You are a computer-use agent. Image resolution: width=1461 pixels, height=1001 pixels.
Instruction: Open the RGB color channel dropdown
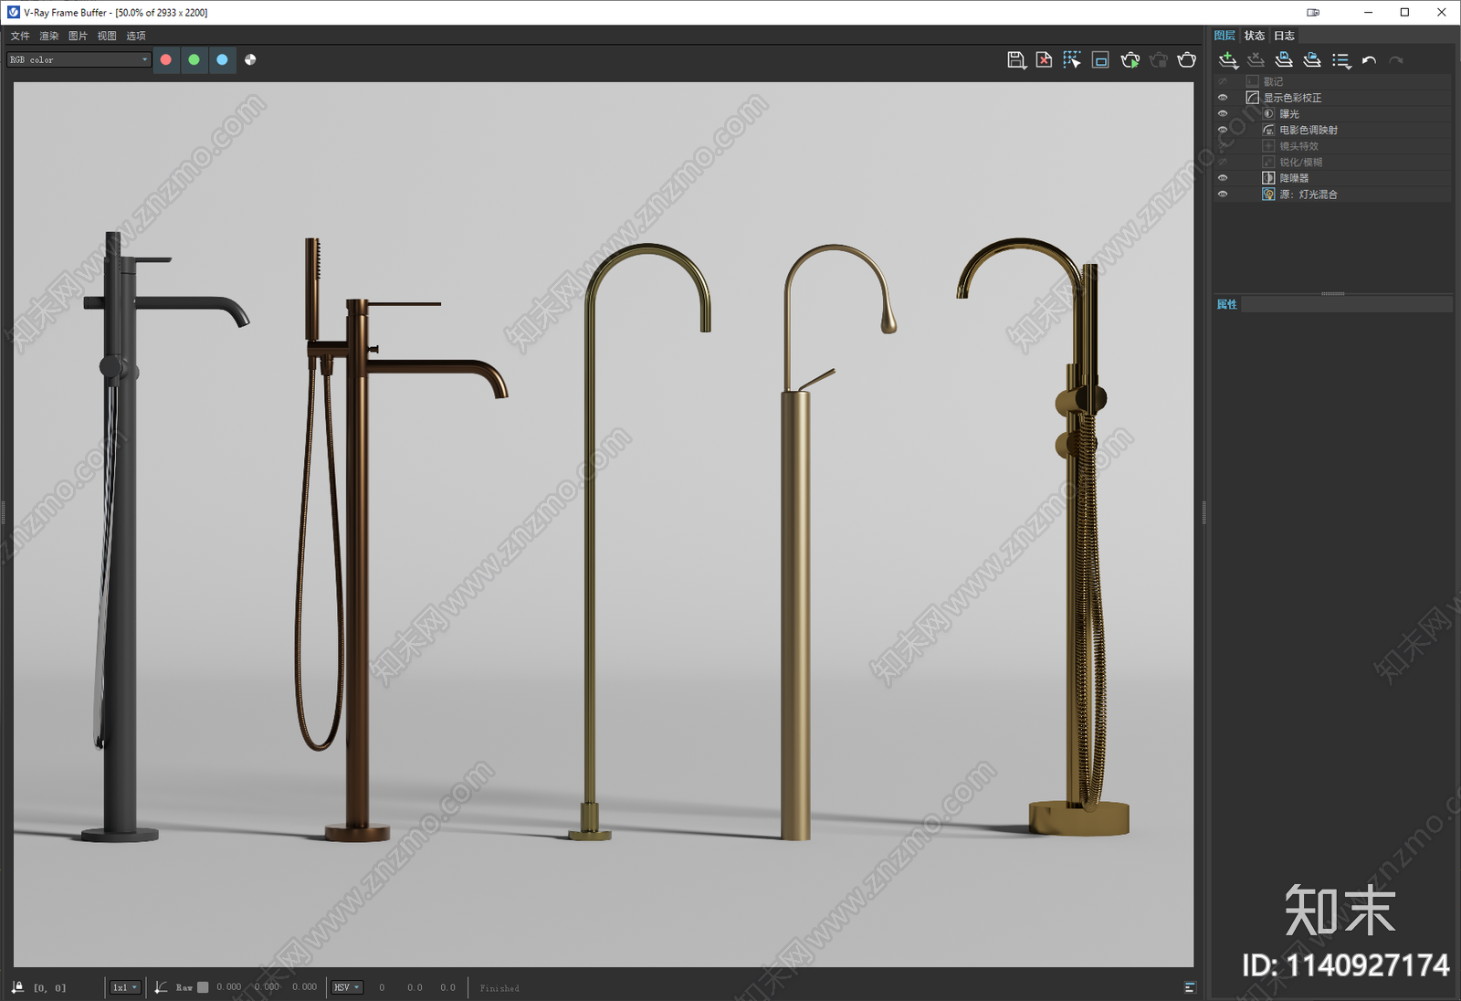pos(79,59)
